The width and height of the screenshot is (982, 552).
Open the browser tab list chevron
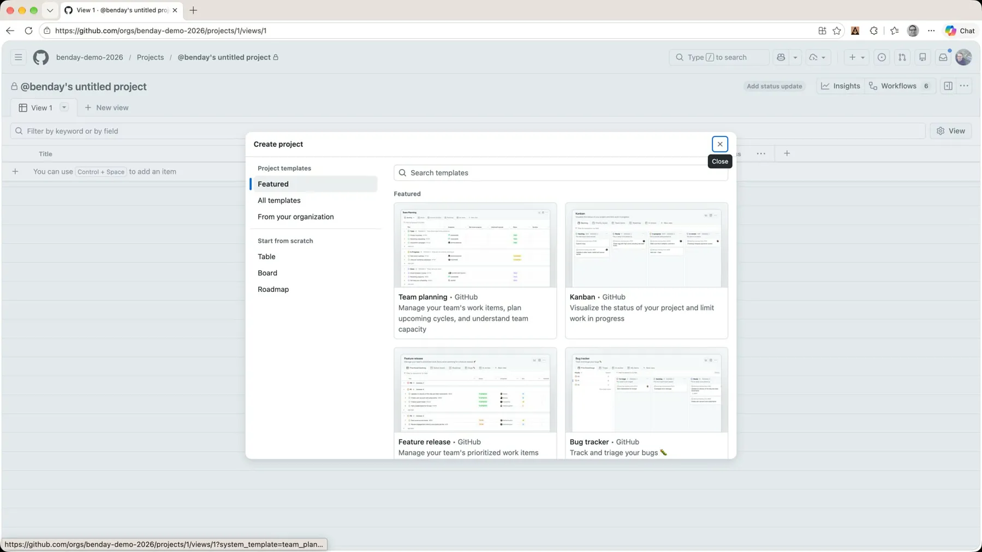50,10
